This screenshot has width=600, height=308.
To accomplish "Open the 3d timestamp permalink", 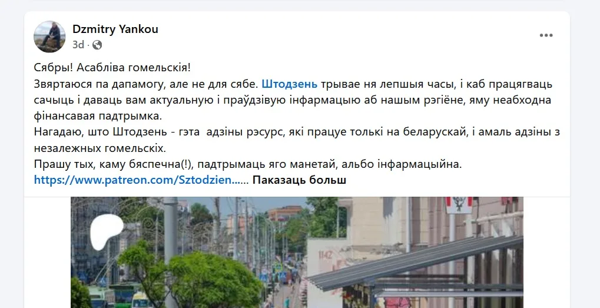I will 78,45.
